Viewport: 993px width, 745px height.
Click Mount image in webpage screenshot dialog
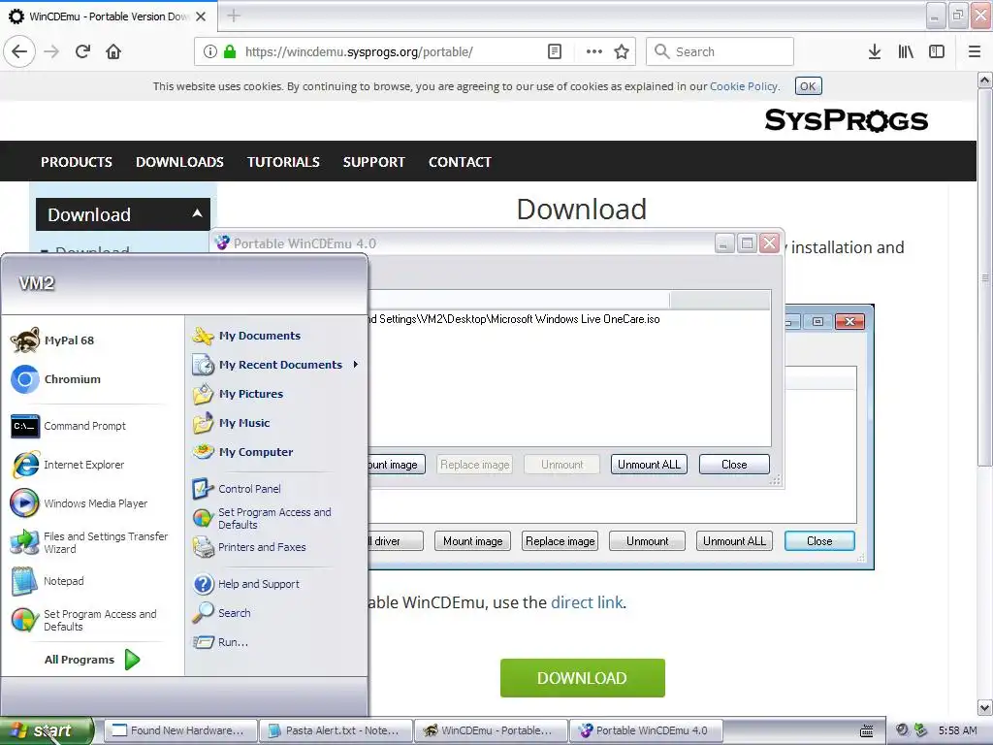coord(472,541)
